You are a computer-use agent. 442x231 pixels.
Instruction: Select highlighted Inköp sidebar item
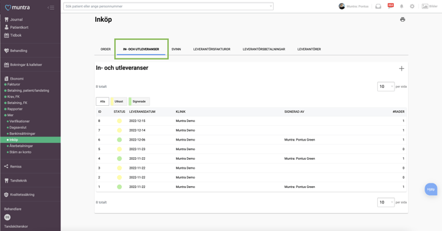point(30,140)
